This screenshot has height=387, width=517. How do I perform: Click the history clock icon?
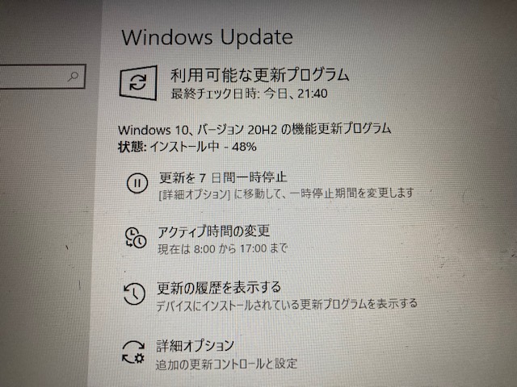[134, 293]
